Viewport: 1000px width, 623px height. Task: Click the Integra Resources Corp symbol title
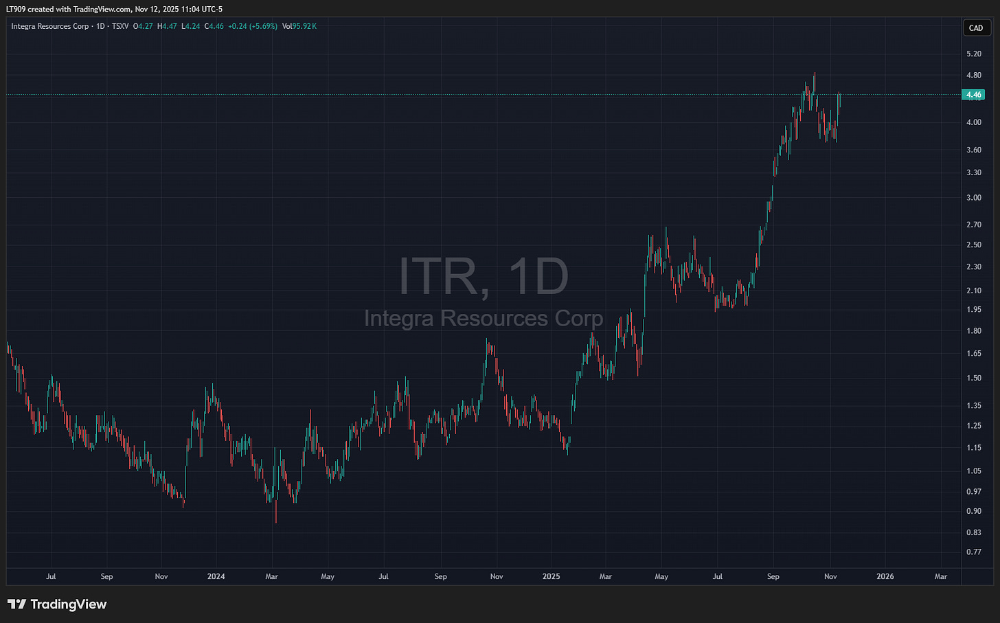(50, 26)
